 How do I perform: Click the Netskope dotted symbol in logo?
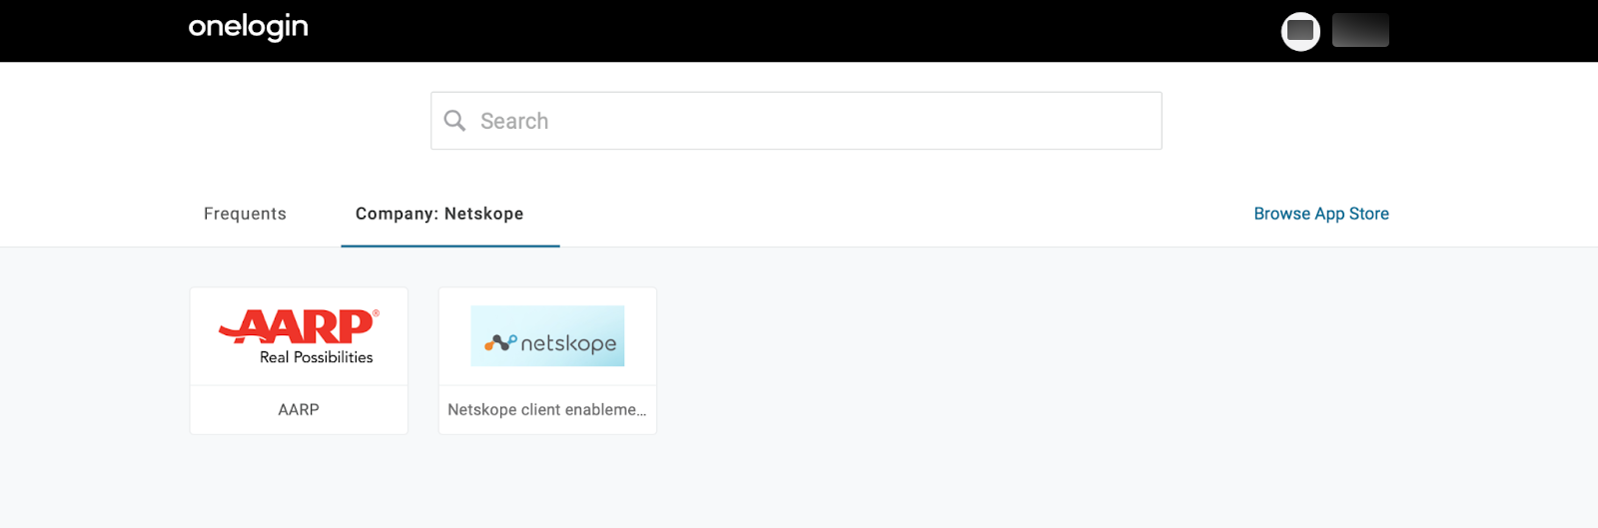[x=500, y=342]
